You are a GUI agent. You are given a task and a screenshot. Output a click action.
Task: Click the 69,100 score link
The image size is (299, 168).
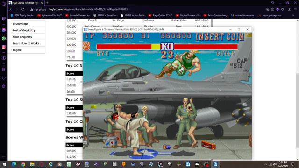(x=71, y=57)
